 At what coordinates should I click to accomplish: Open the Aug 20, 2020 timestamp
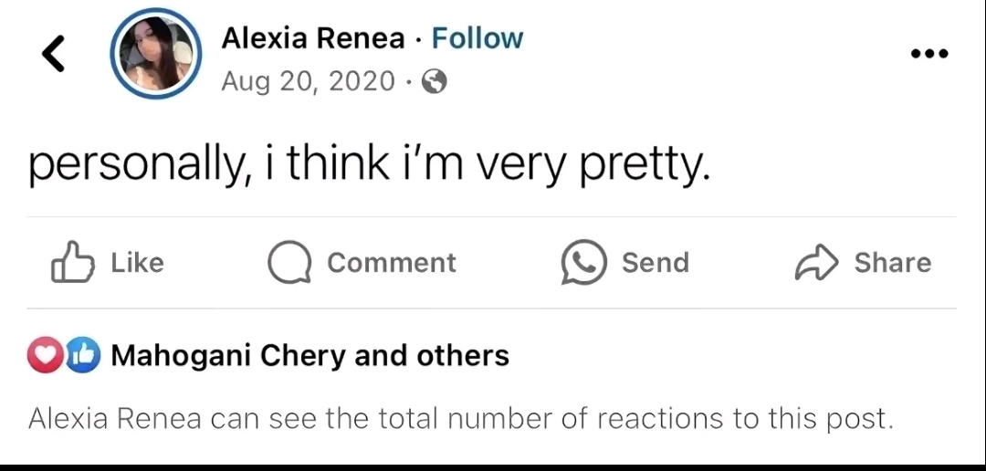point(308,82)
